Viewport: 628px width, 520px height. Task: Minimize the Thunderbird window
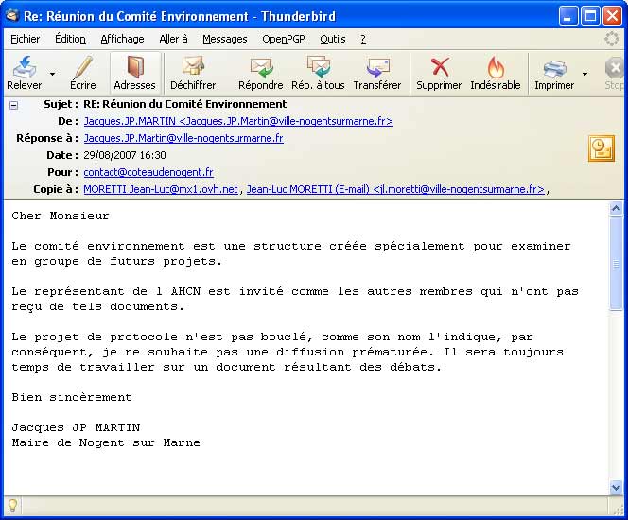(x=568, y=16)
